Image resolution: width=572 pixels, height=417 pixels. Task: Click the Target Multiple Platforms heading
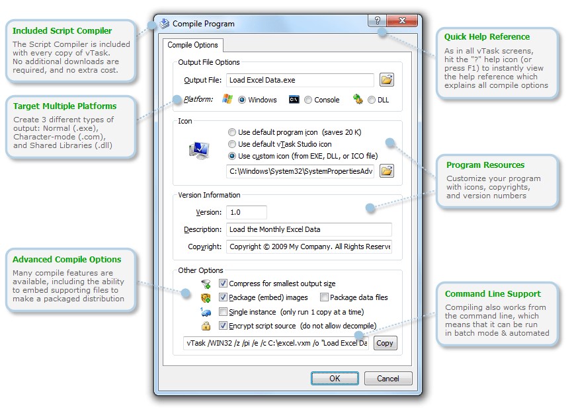click(x=65, y=106)
